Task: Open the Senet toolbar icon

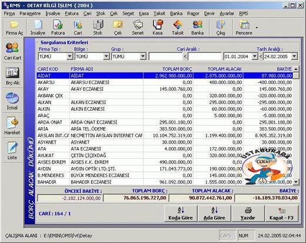Action: pyautogui.click(x=138, y=28)
